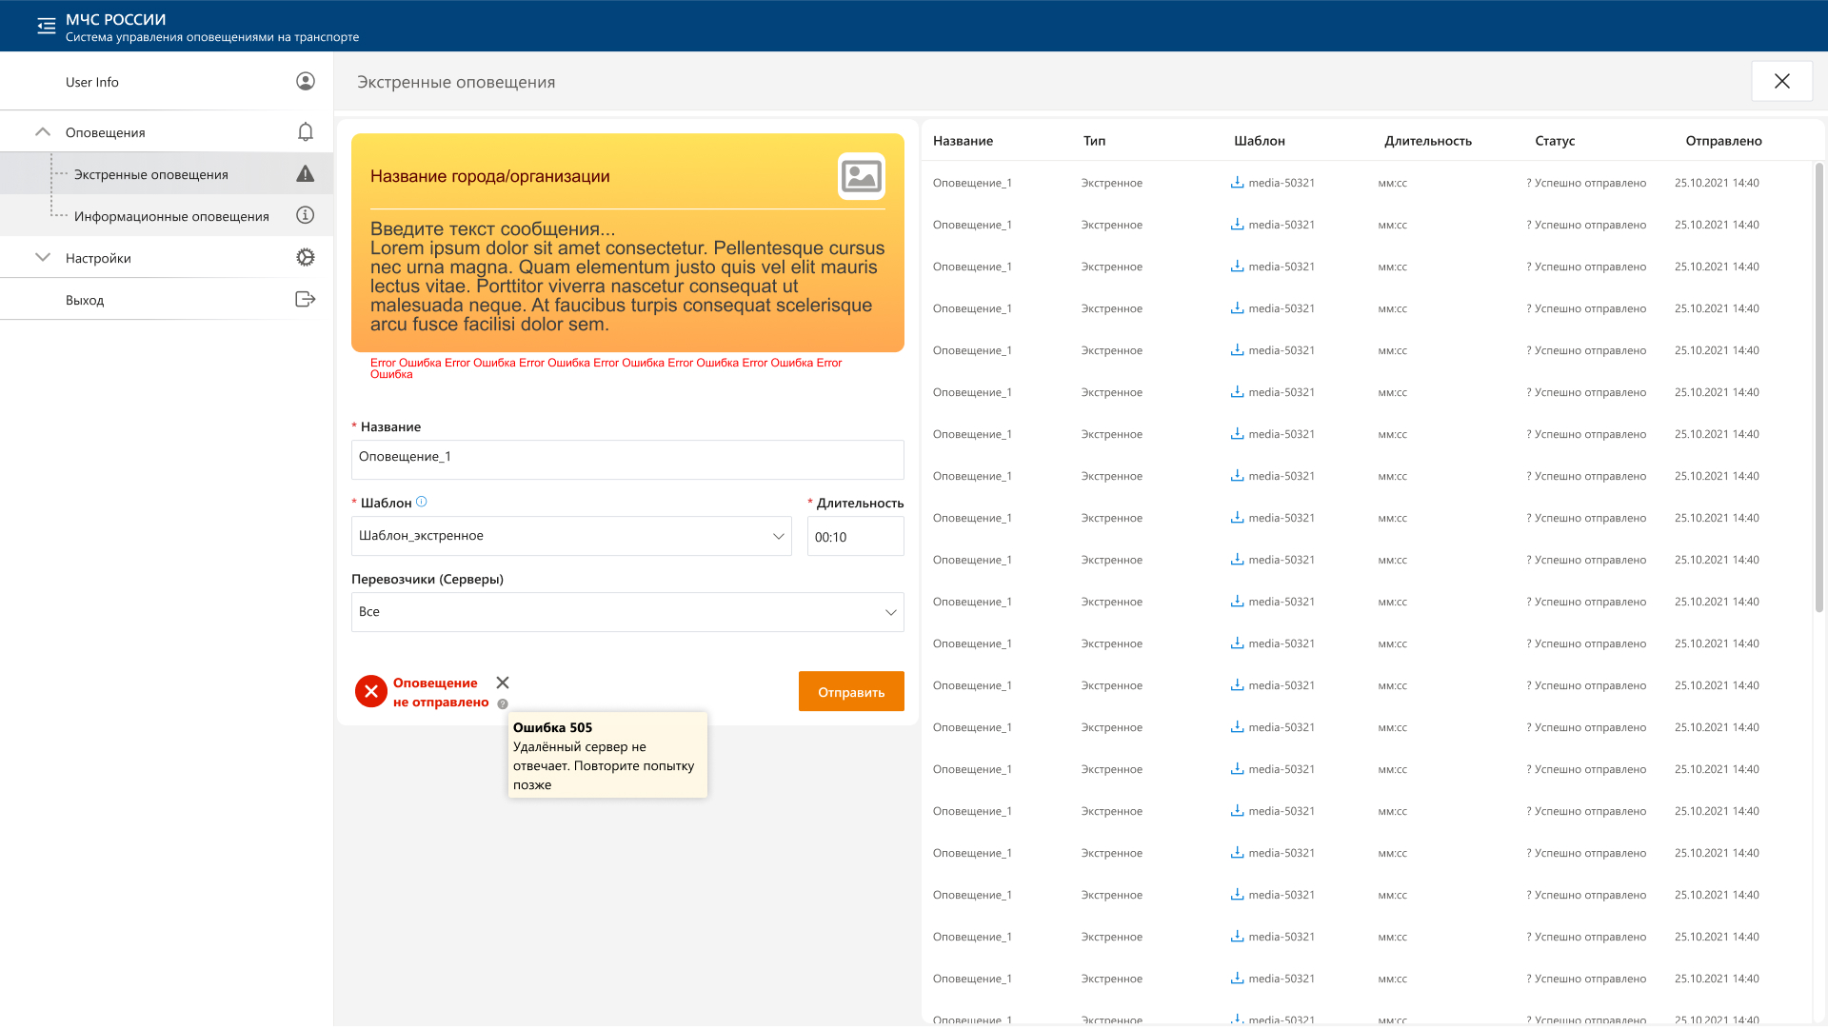Screen dimensions: 1828x1029
Task: Open the Шаблон_экстренное dropdown
Action: [571, 537]
